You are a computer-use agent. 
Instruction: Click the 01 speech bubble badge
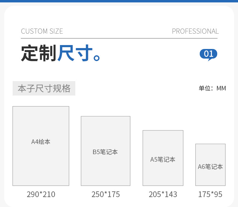(x=208, y=55)
